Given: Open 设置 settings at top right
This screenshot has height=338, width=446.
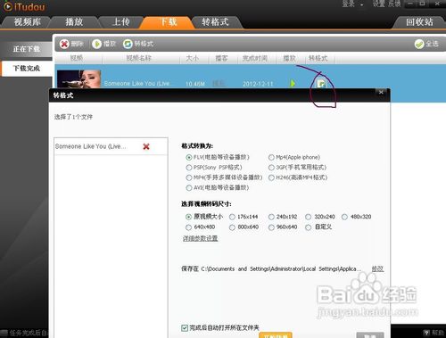Looking at the screenshot, I should (379, 4).
